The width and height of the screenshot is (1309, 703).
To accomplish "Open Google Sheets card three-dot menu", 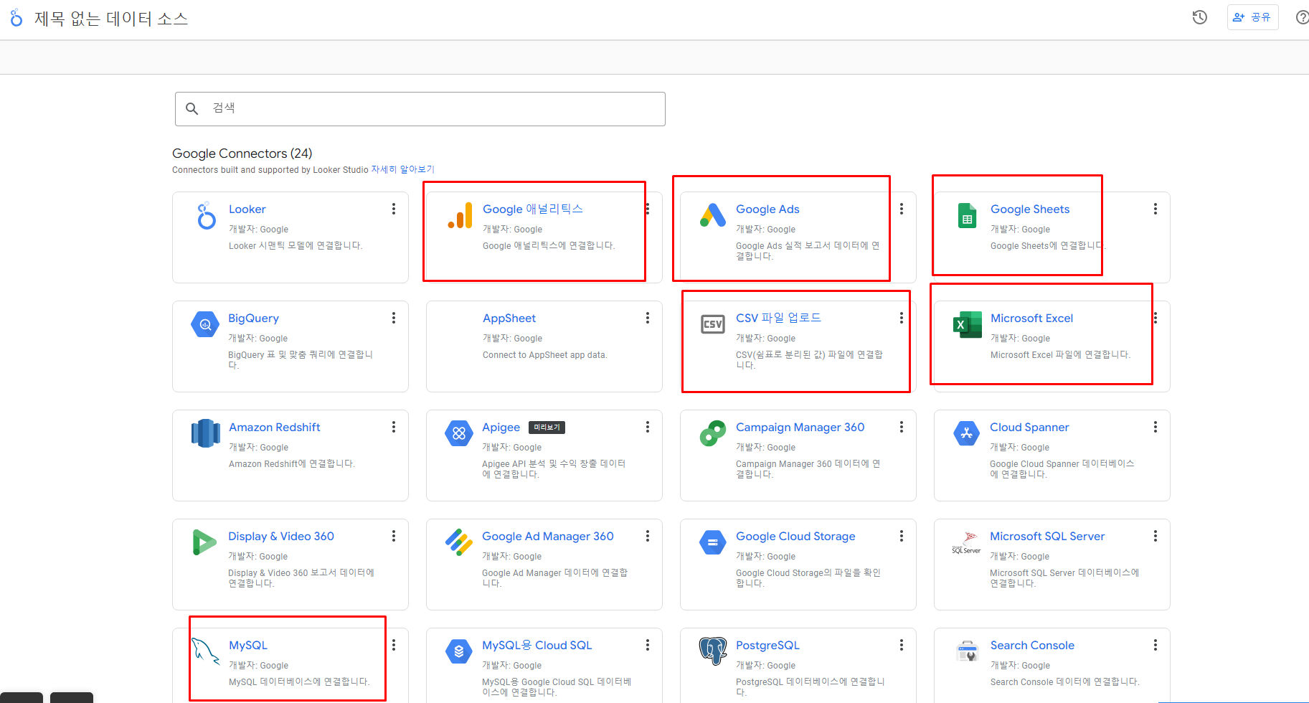I will [x=1156, y=209].
